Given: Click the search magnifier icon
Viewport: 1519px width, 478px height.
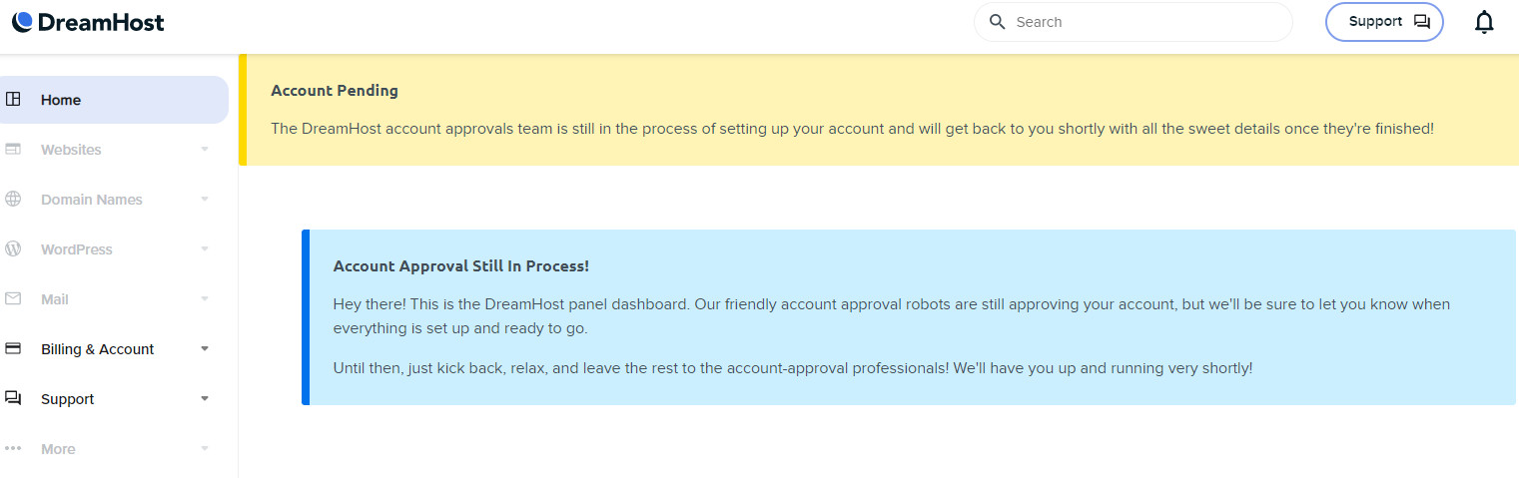Looking at the screenshot, I should point(997,22).
